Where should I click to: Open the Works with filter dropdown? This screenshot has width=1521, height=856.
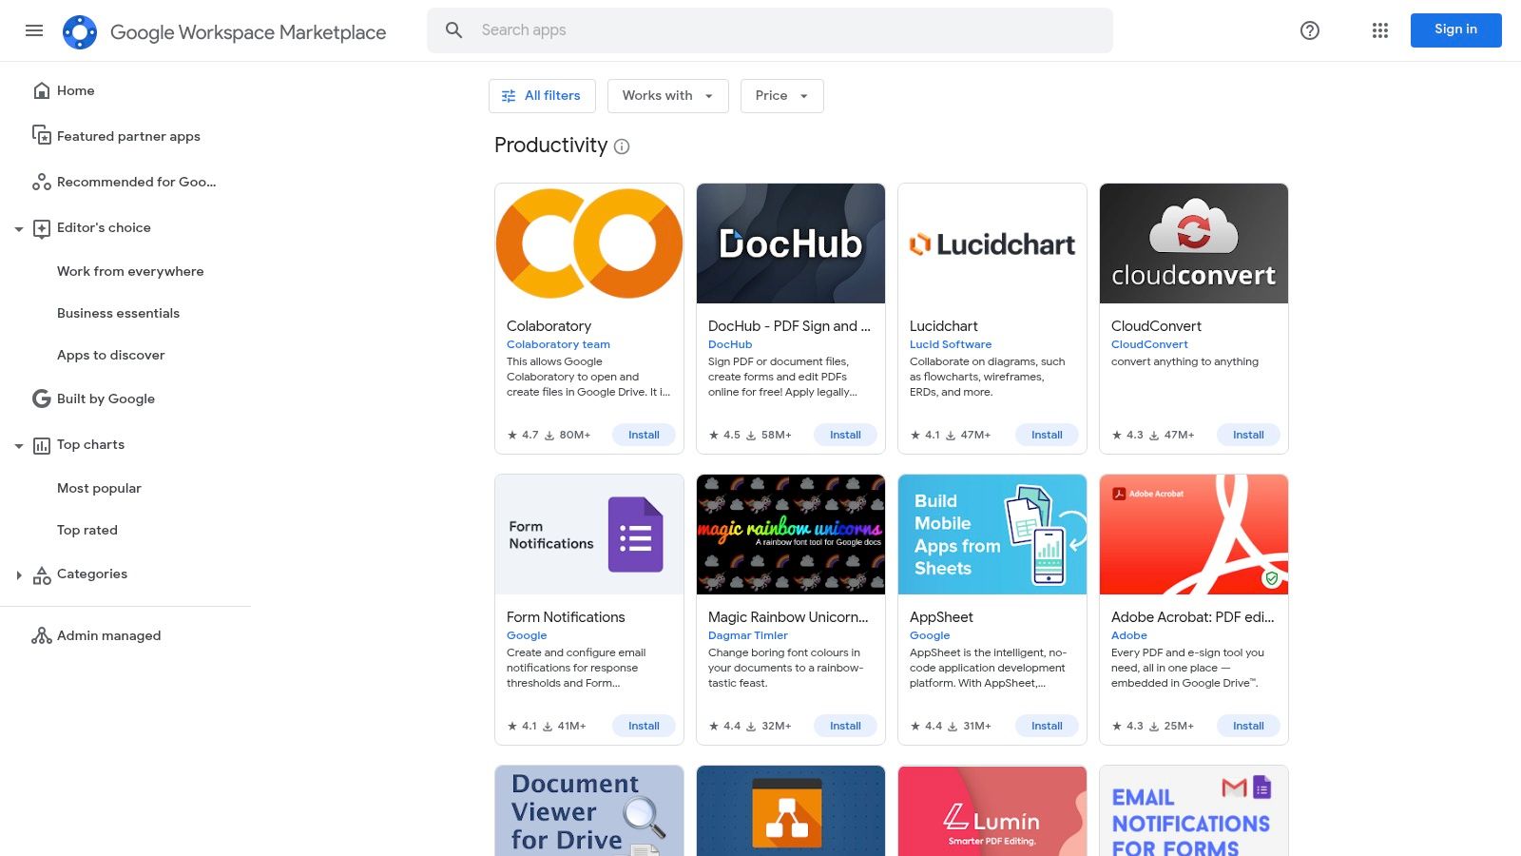[667, 95]
